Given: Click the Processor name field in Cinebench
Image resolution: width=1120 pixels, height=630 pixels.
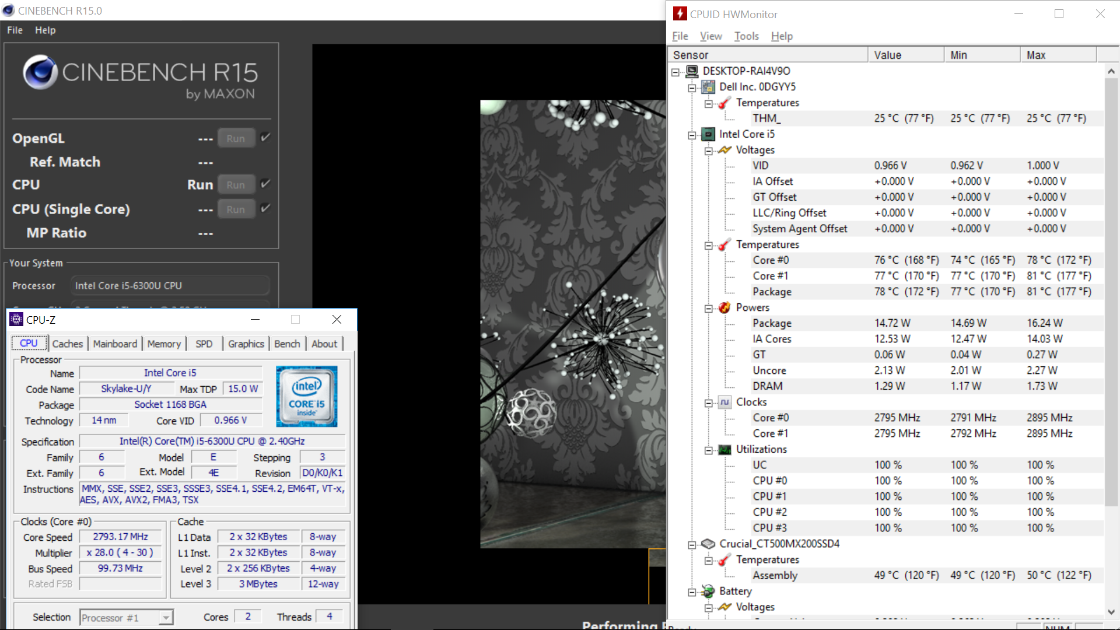Looking at the screenshot, I should 170,286.
